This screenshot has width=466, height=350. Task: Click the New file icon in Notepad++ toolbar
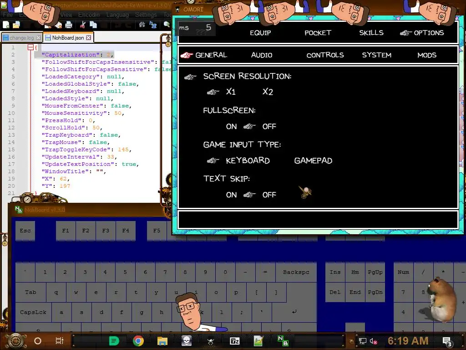pos(6,25)
